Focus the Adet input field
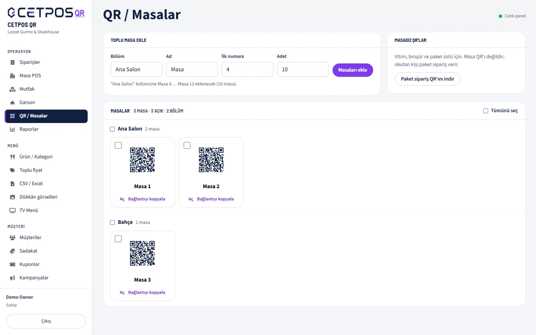The height and width of the screenshot is (335, 536). pos(303,69)
